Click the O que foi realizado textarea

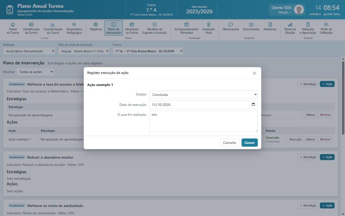204,121
